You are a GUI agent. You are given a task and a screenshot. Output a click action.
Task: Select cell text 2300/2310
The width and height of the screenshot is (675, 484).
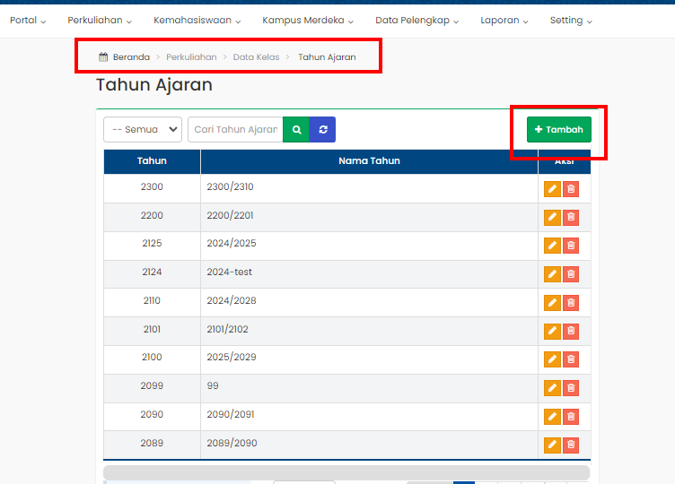coord(231,187)
